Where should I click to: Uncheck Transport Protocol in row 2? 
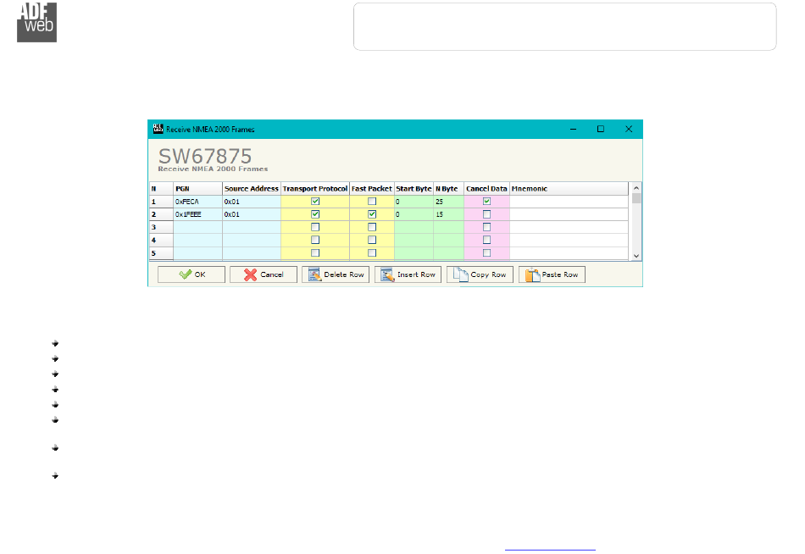(315, 214)
